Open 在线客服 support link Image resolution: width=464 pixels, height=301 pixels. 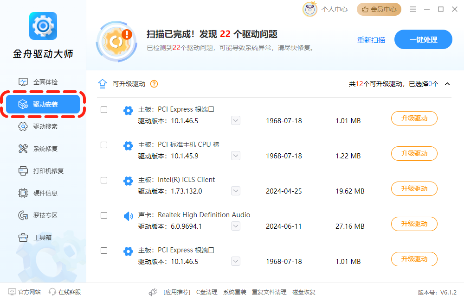(70, 292)
